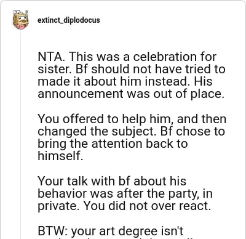
Task: Click the sentence 'His announcement was out of place'
Action: point(131,87)
